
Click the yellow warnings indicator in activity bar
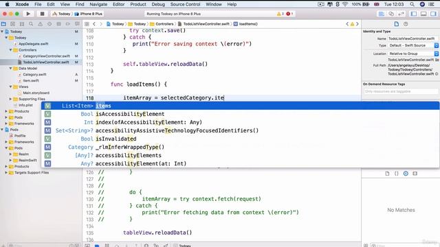(280, 14)
